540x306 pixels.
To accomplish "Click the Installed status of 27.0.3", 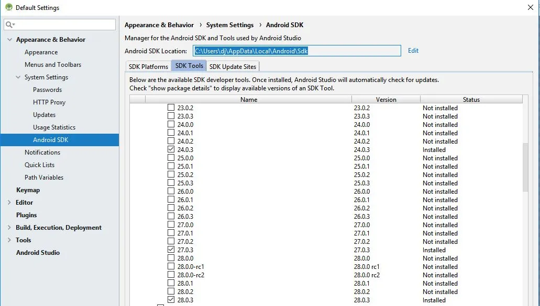I will (434, 250).
